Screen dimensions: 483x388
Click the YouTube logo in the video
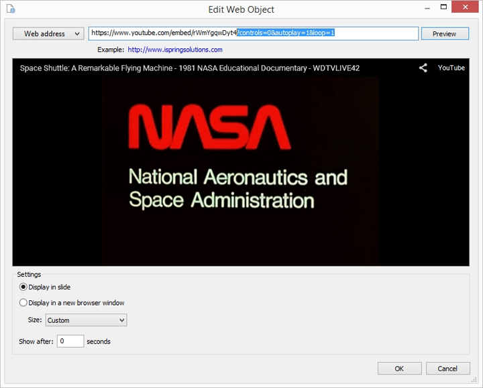pyautogui.click(x=451, y=68)
